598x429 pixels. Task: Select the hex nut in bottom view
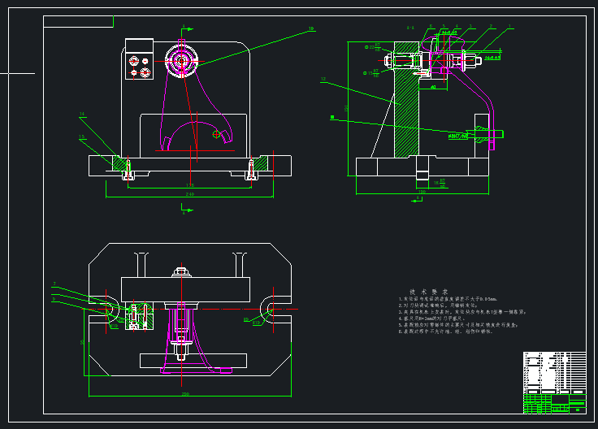point(181,273)
